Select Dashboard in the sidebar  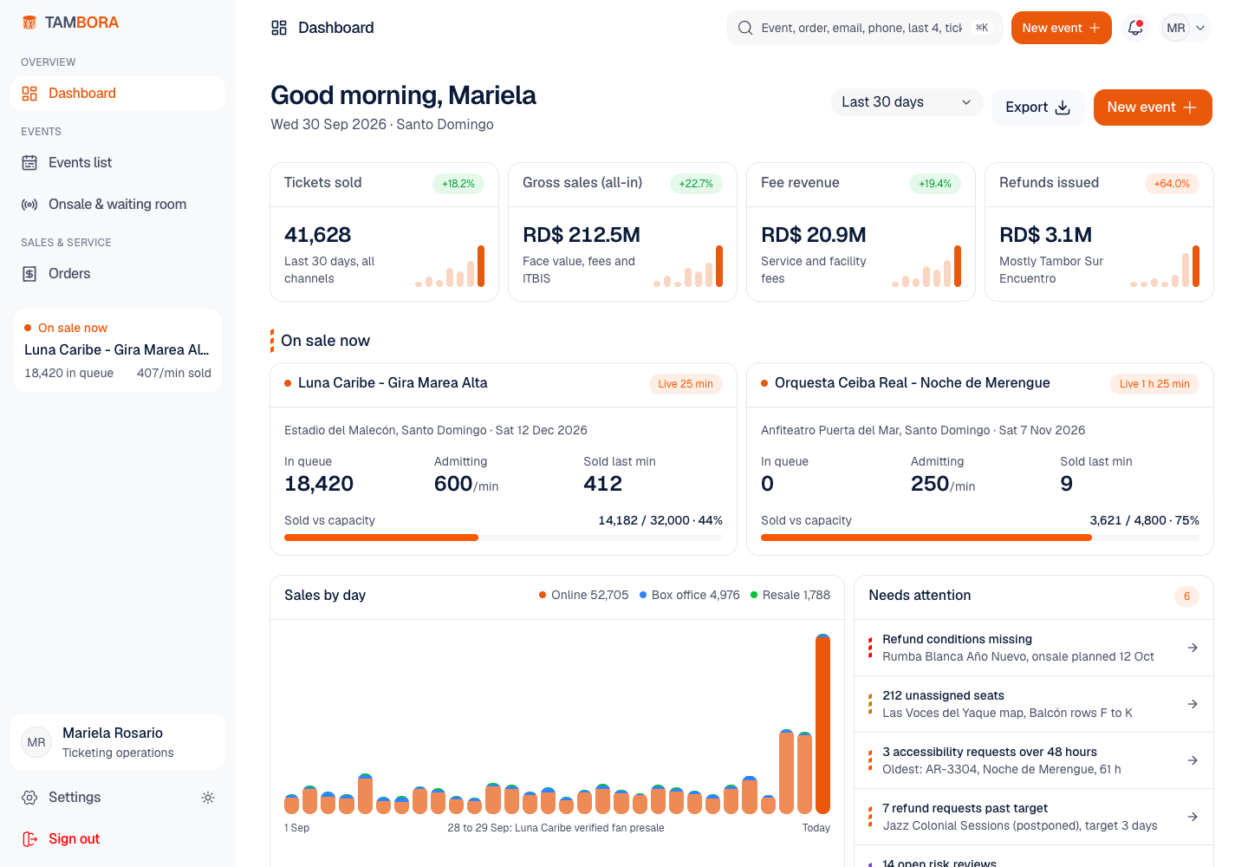click(118, 94)
